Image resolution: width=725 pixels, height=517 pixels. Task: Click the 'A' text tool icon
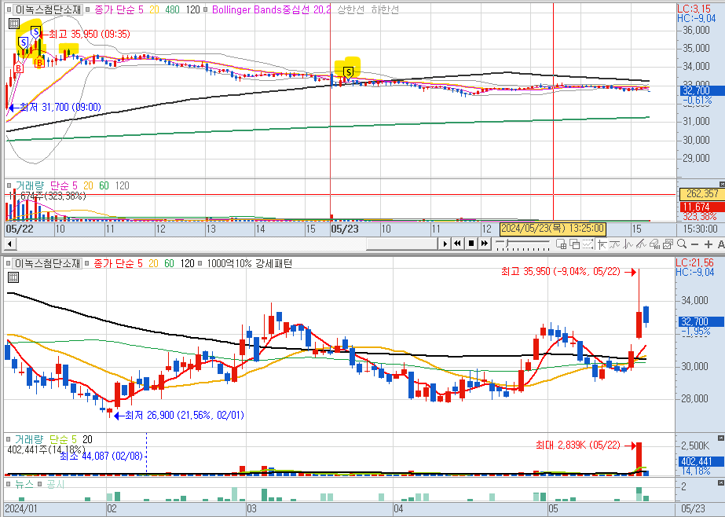coord(721,244)
